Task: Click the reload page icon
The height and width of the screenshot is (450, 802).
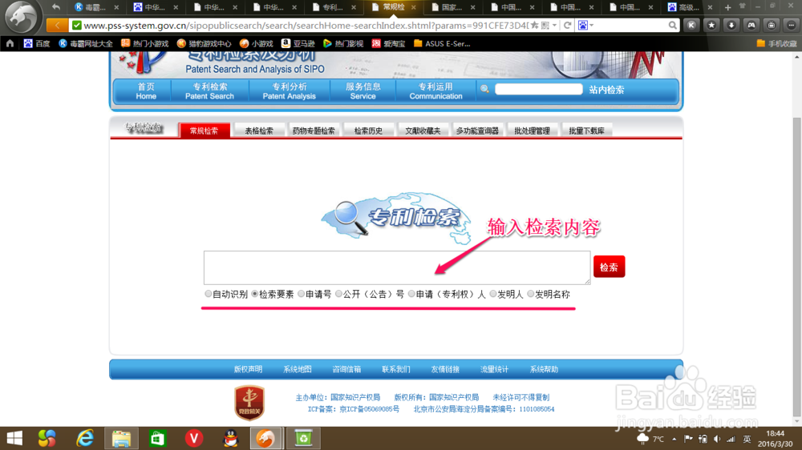Action: click(567, 25)
